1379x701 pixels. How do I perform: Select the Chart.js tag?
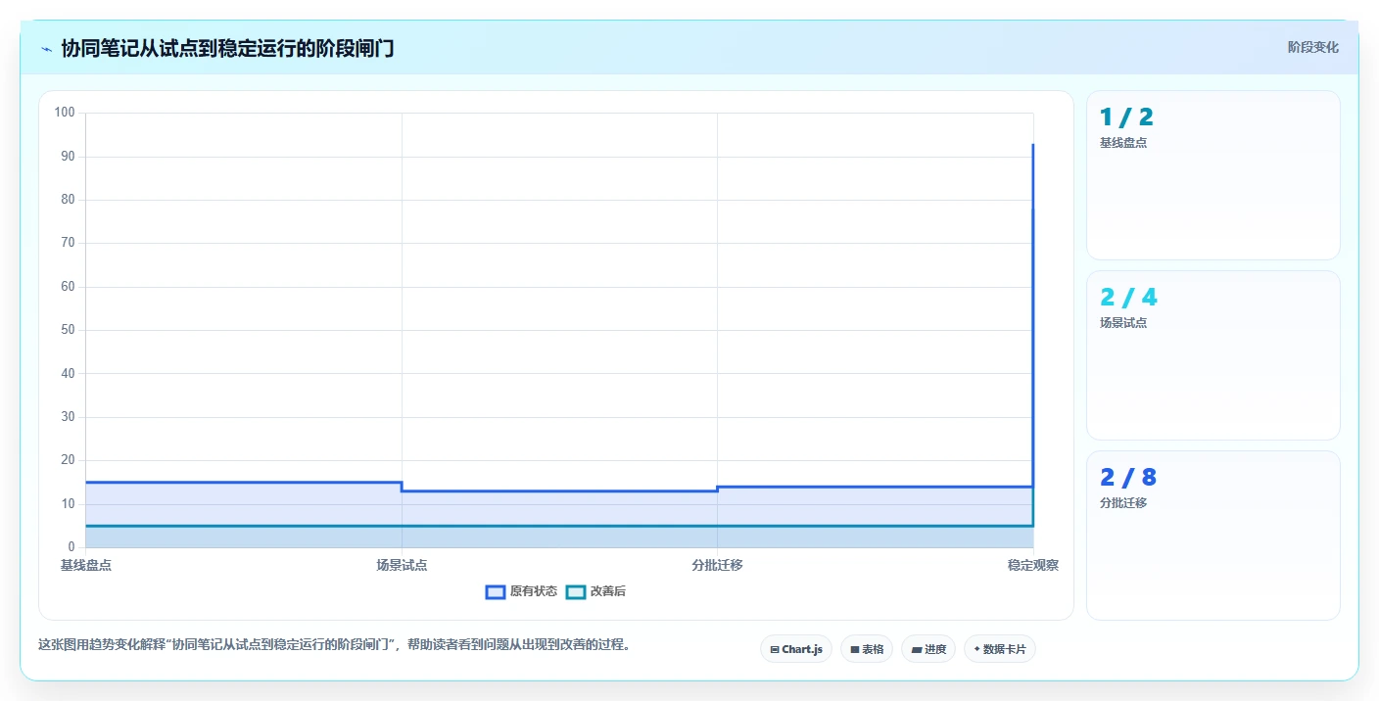(x=796, y=649)
